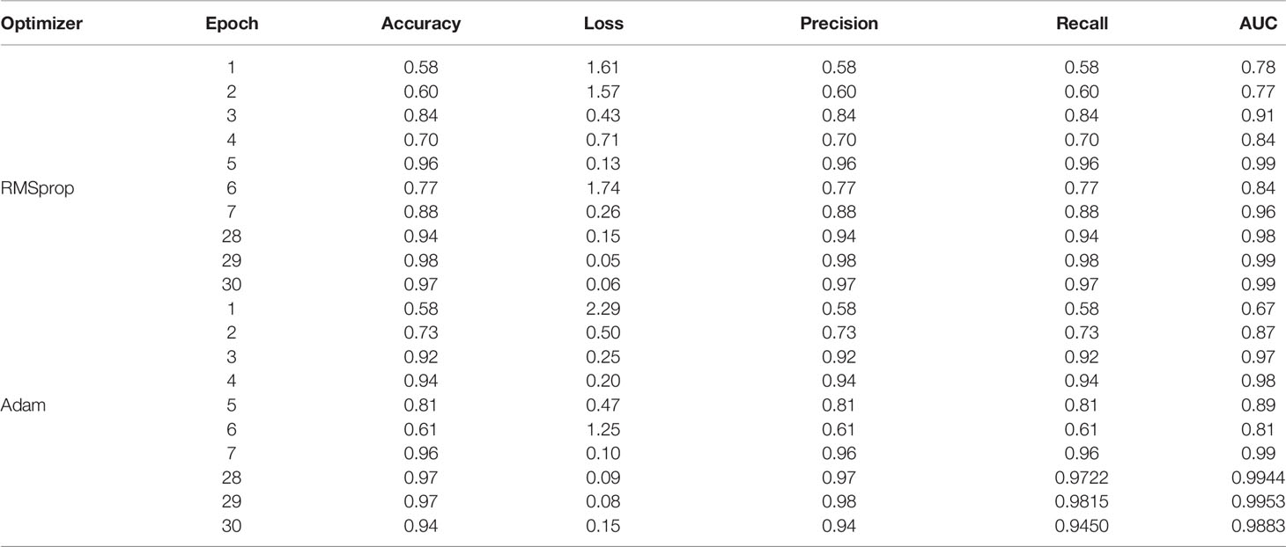Select the 0.9953 AUC value

(x=1260, y=506)
